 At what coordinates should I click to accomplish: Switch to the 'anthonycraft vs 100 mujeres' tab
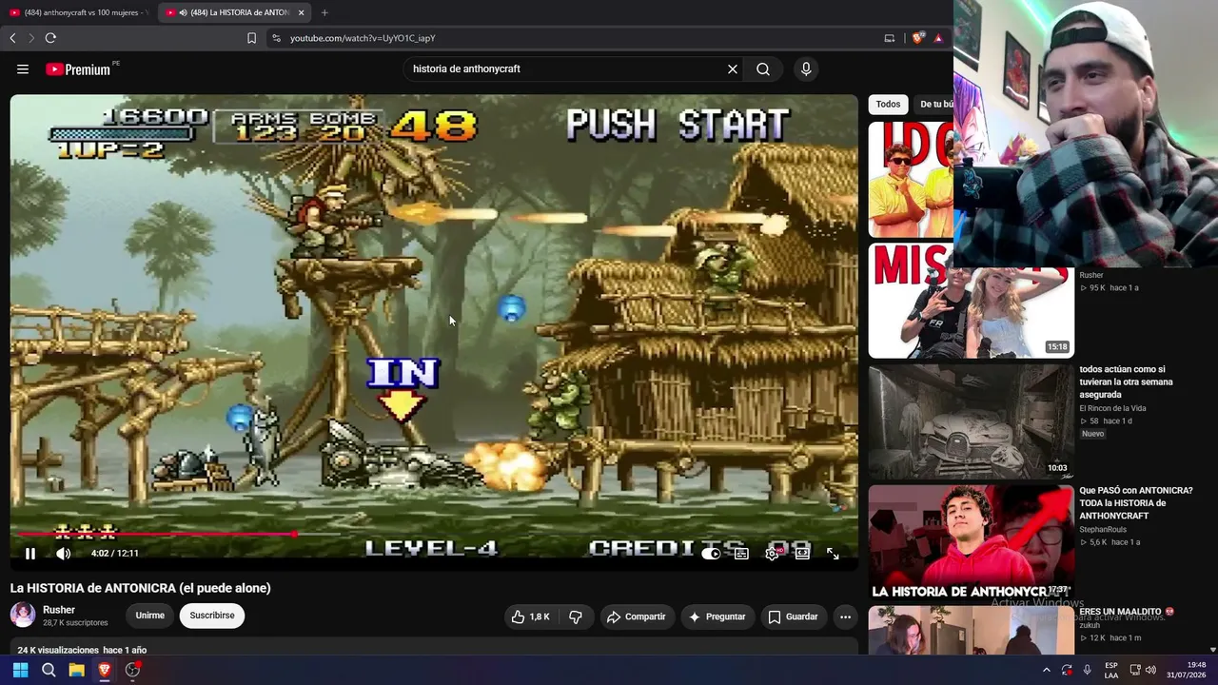[x=80, y=12]
